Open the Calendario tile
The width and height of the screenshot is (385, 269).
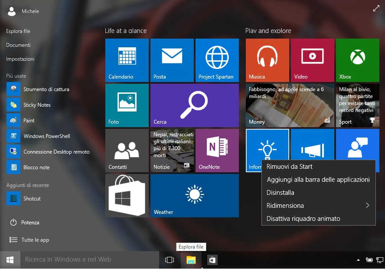(127, 60)
